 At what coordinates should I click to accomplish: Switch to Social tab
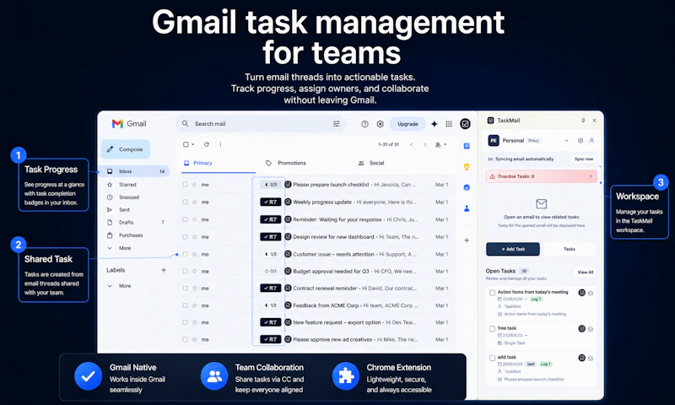(x=371, y=163)
